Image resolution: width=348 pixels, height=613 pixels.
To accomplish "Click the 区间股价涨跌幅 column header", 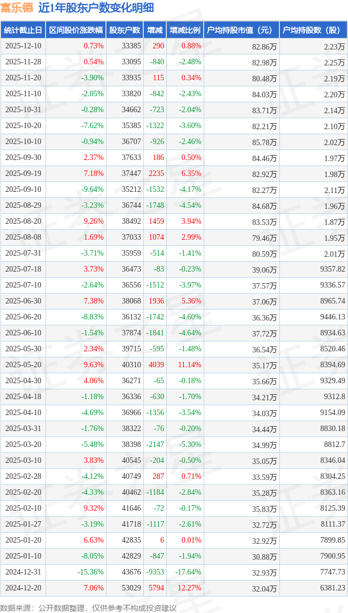I will click(x=75, y=30).
